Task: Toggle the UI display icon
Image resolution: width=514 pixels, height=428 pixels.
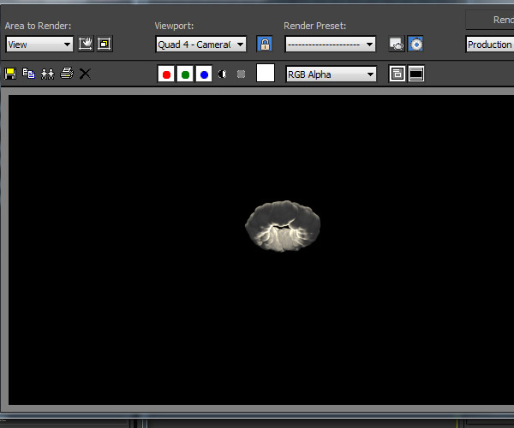Action: [x=416, y=74]
